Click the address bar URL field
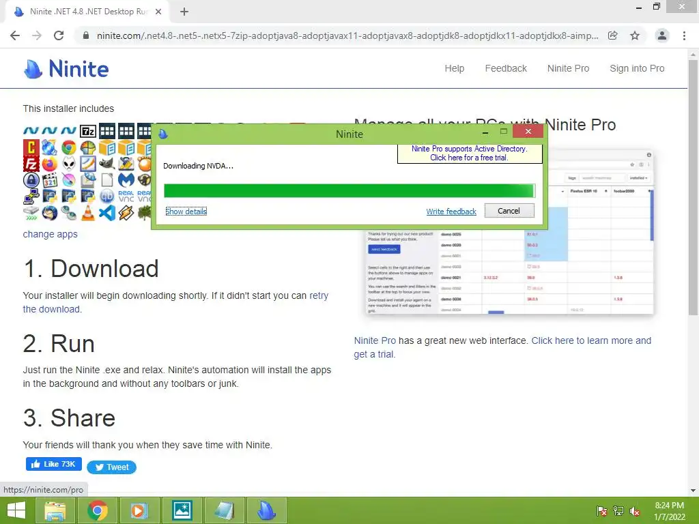The image size is (699, 524). pyautogui.click(x=347, y=35)
